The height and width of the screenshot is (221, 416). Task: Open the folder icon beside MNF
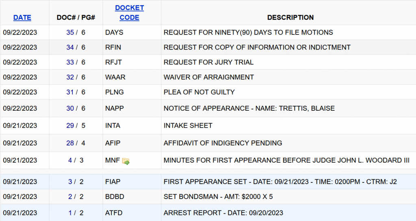point(126,161)
